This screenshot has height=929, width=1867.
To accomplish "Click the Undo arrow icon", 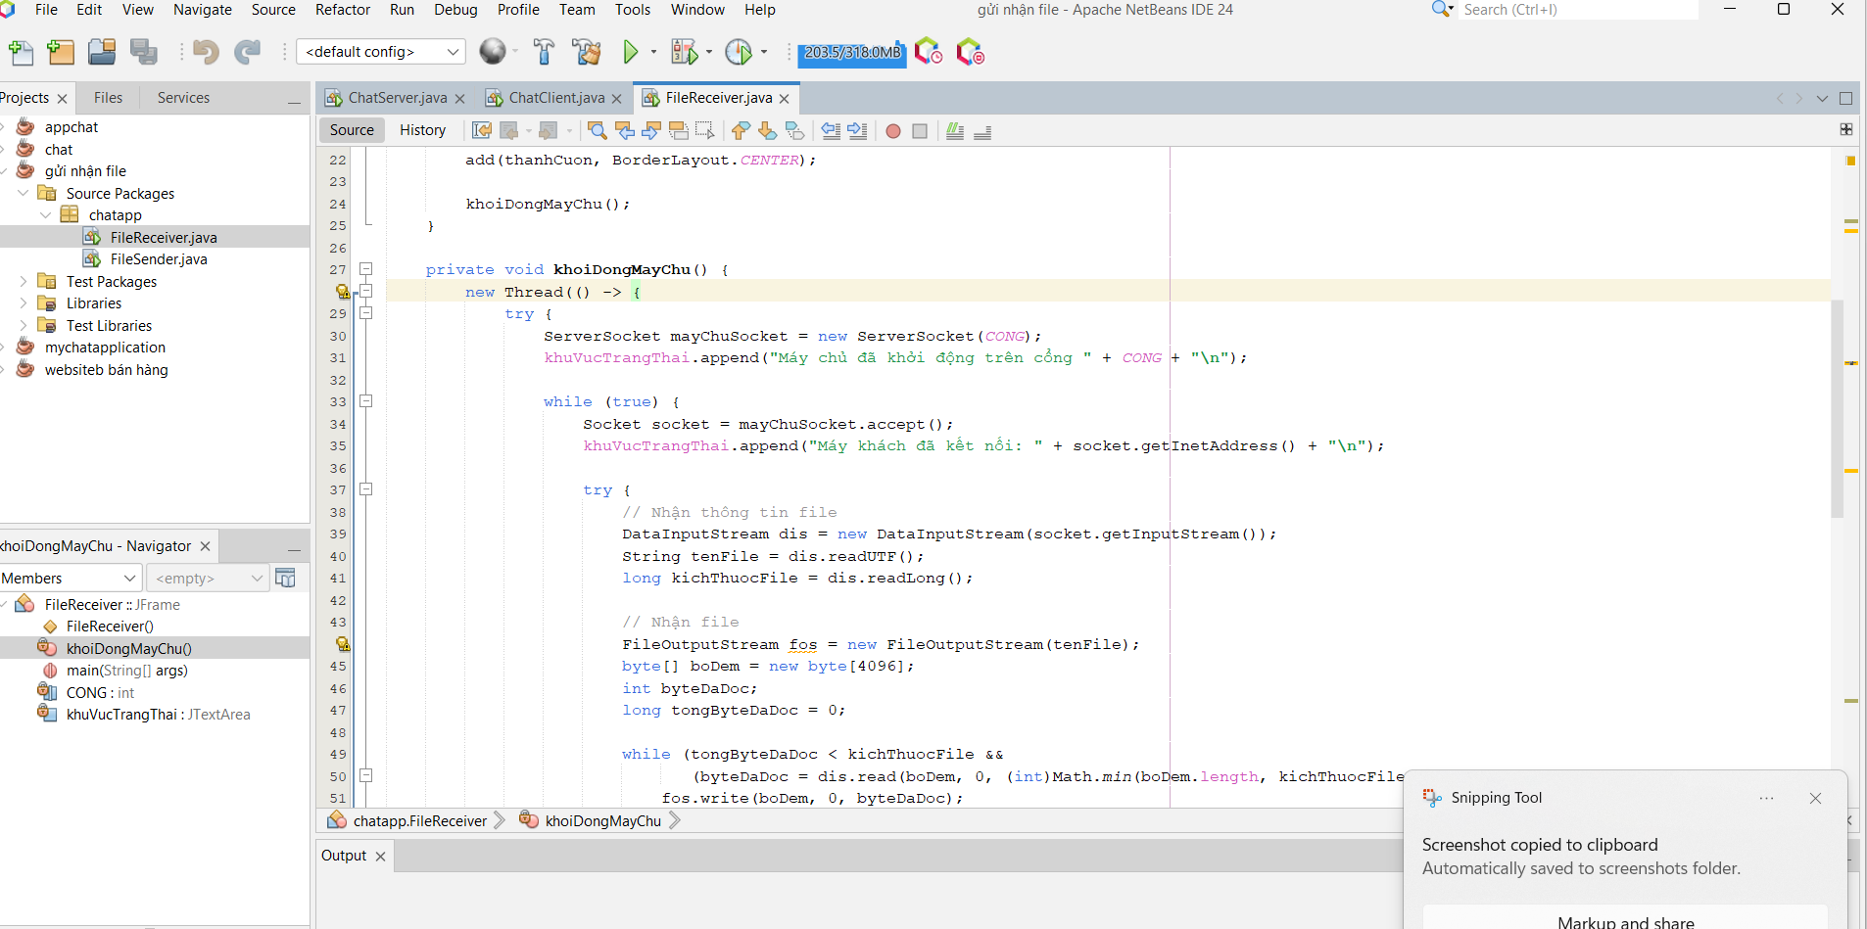I will [x=206, y=52].
